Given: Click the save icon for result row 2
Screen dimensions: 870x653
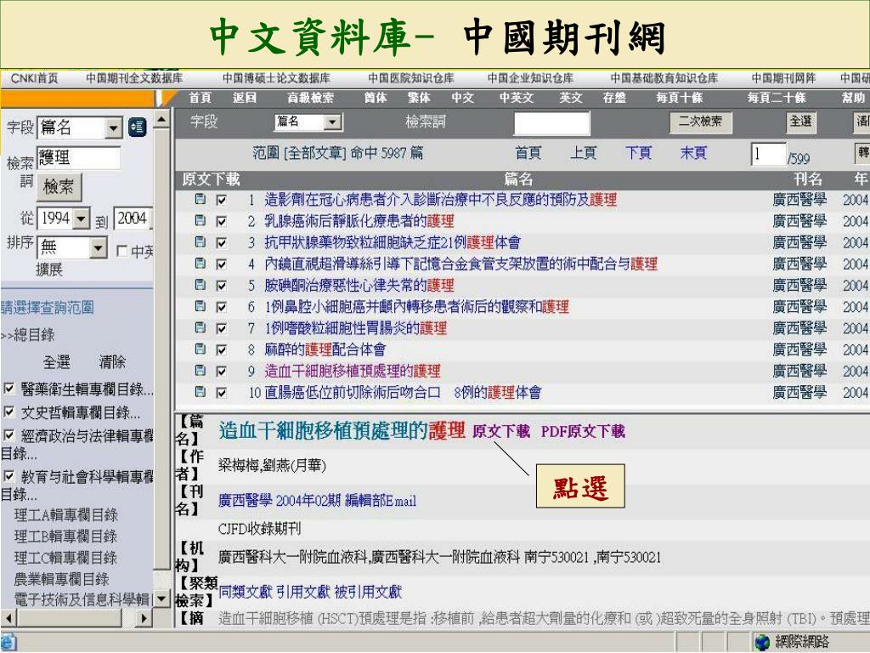Looking at the screenshot, I should [201, 221].
